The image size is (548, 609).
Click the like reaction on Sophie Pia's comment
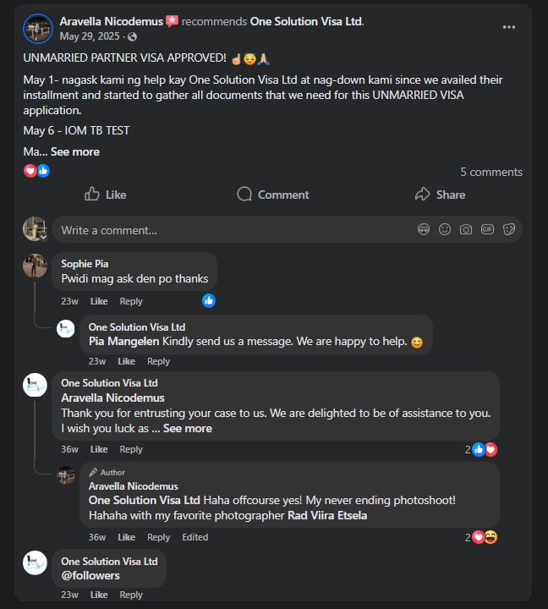point(209,300)
